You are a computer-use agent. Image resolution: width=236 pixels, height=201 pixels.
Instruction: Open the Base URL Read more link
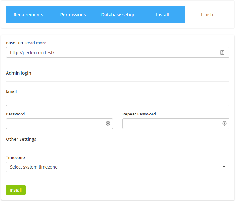point(37,43)
